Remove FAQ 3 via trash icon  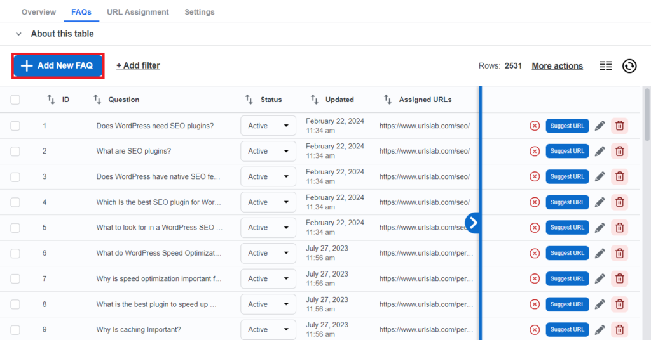(x=619, y=177)
